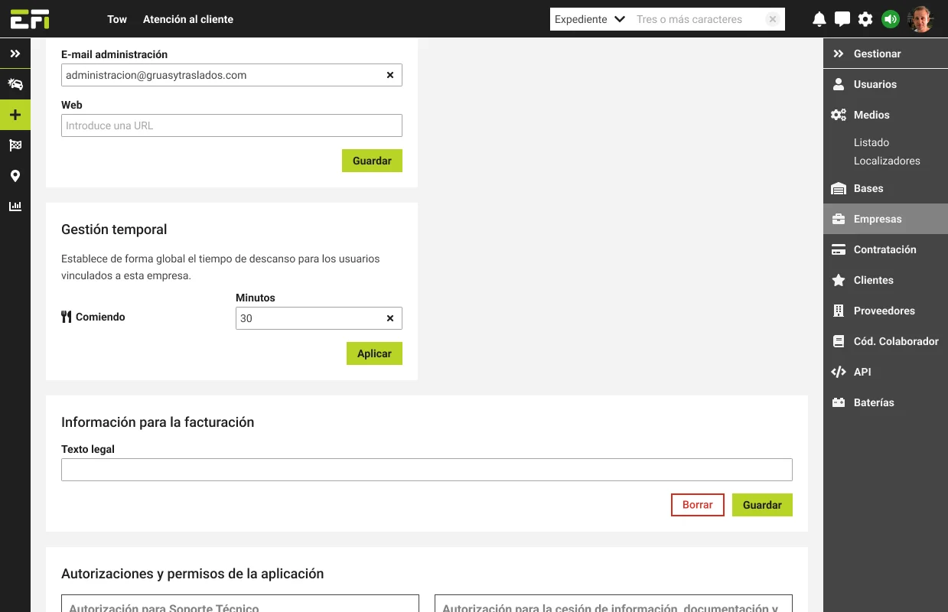
Task: Click the EFI logo in top bar
Action: 30,19
